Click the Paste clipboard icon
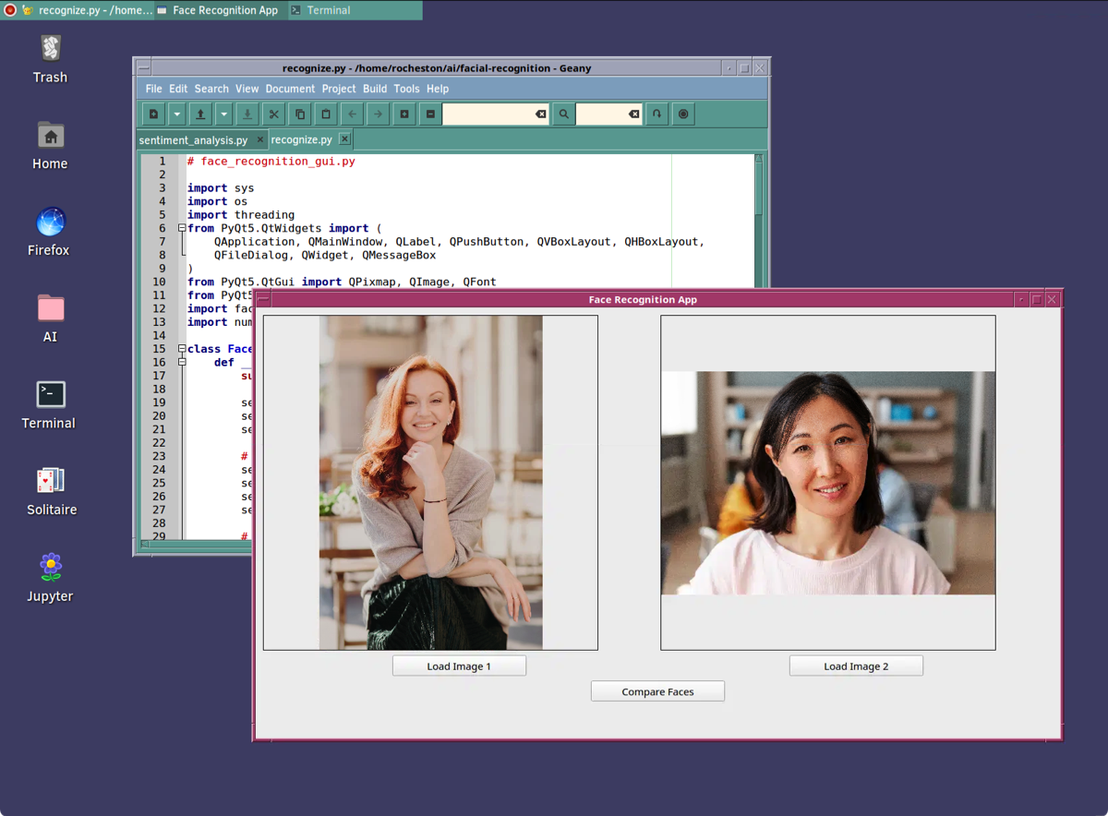 click(x=325, y=114)
